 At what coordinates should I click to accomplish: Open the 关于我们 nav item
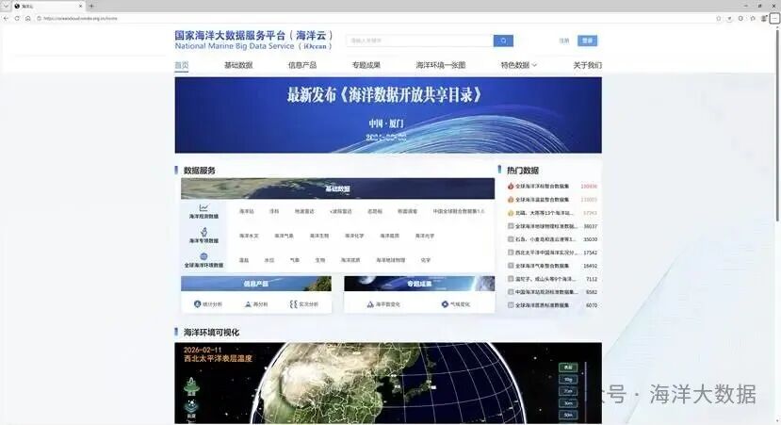click(587, 65)
